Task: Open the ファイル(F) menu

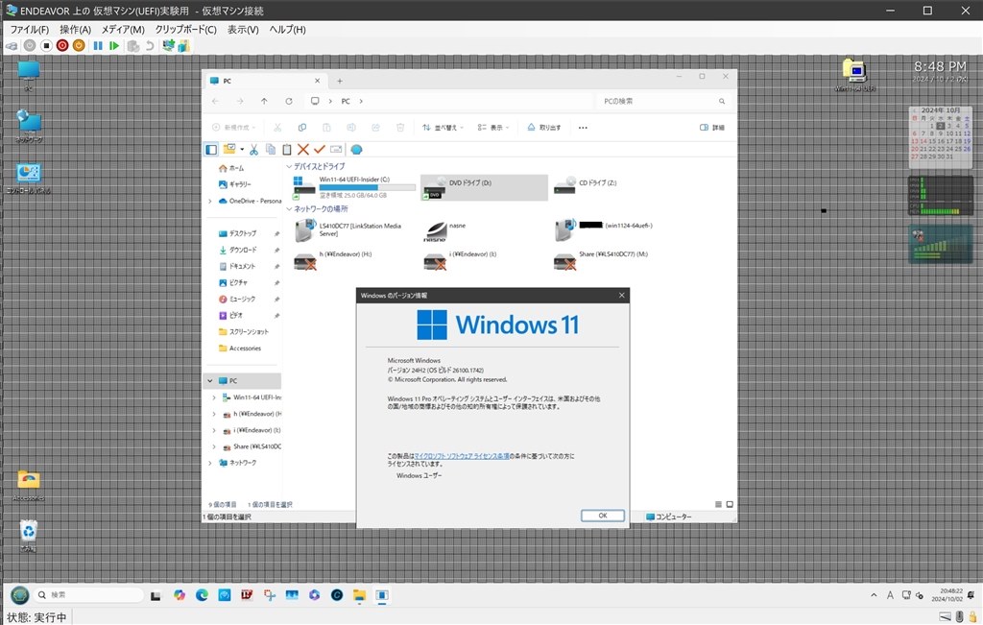Action: 30,30
